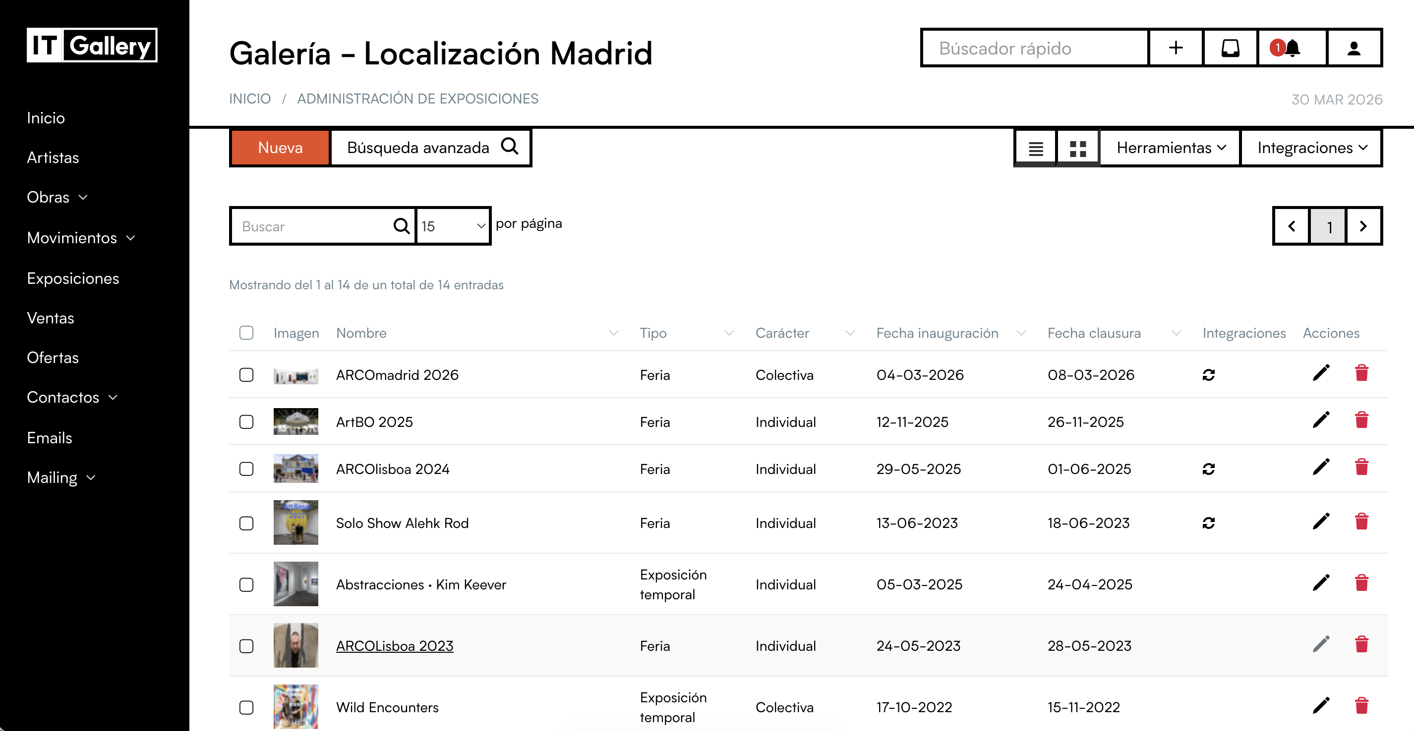Click sync icon for ARCOlisboa 2024
Viewport: 1414px width, 731px height.
click(1208, 469)
